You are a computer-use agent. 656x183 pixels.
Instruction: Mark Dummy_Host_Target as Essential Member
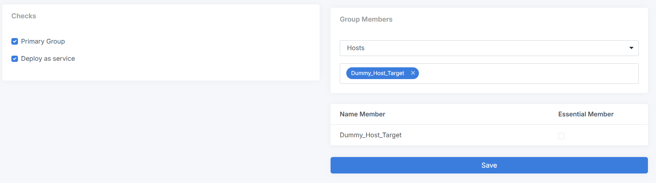(x=561, y=136)
